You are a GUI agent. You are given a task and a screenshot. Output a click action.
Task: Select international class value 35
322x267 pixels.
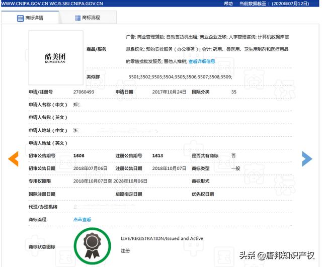pos(233,92)
